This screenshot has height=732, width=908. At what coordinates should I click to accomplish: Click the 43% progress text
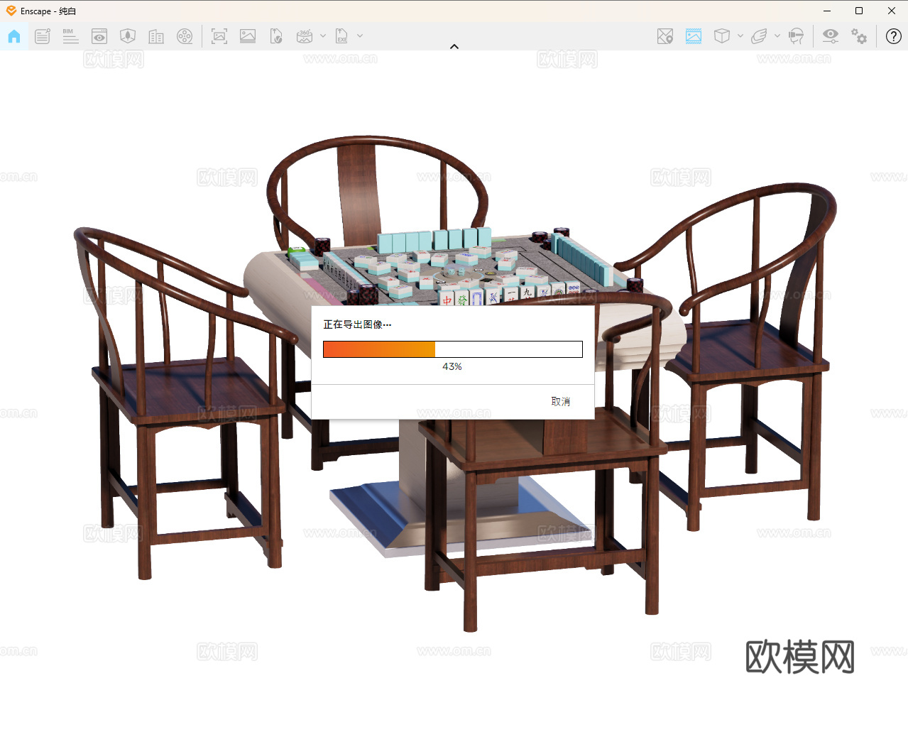[x=452, y=367]
